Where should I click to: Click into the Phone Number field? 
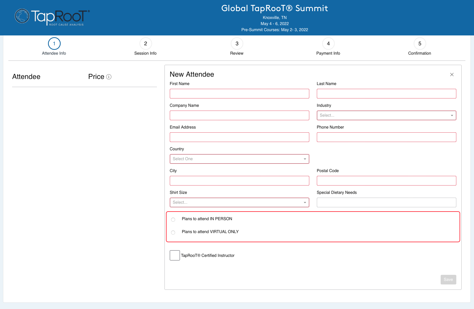coord(386,137)
